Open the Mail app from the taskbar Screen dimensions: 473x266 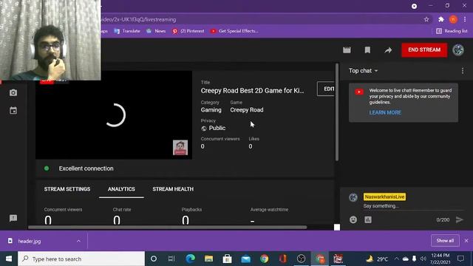click(x=246, y=259)
